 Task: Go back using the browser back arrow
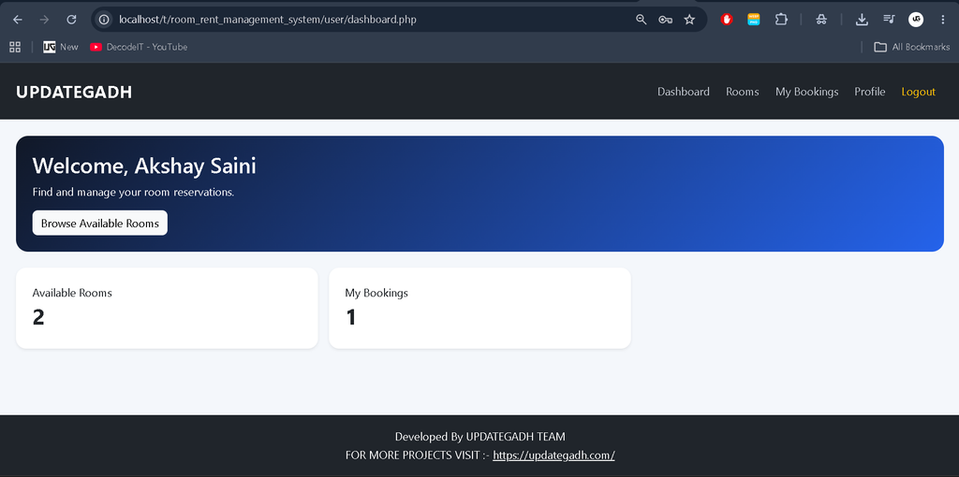[18, 20]
